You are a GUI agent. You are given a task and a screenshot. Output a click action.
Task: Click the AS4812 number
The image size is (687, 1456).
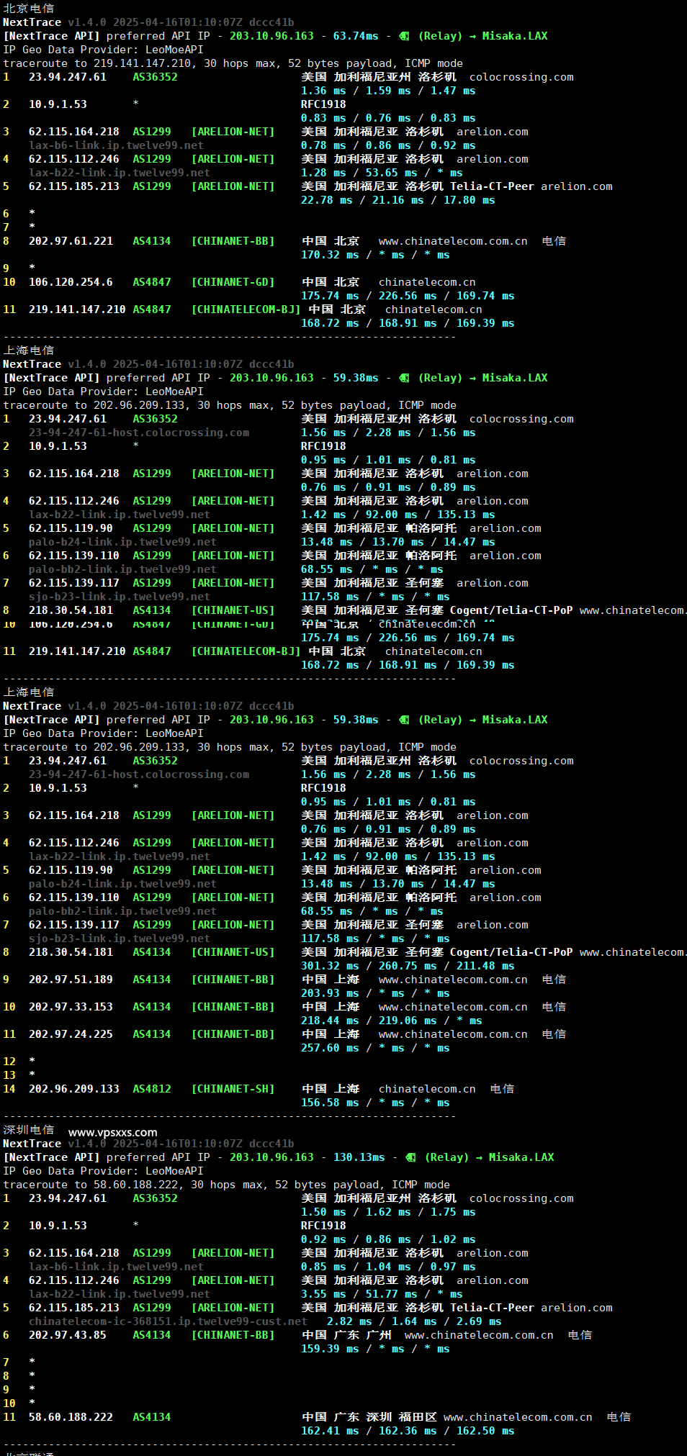coord(152,1089)
